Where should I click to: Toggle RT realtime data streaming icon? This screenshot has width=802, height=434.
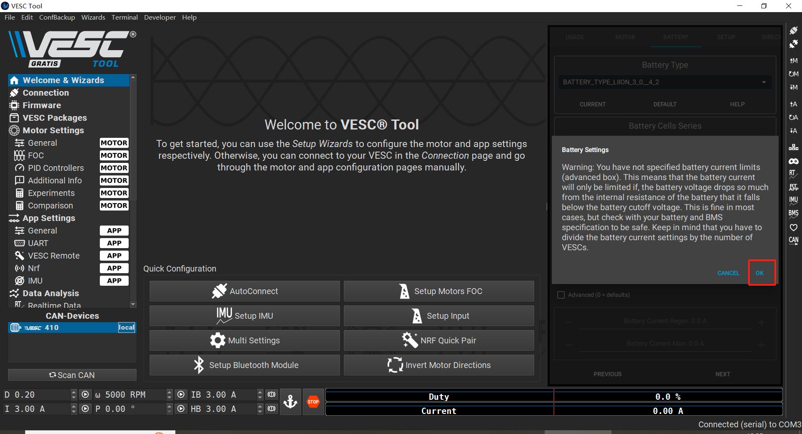tap(793, 174)
